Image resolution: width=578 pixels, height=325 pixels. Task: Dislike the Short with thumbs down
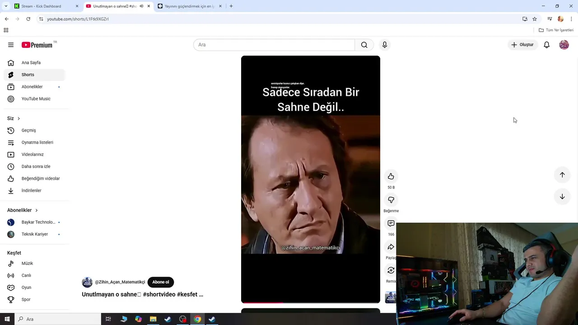click(391, 200)
